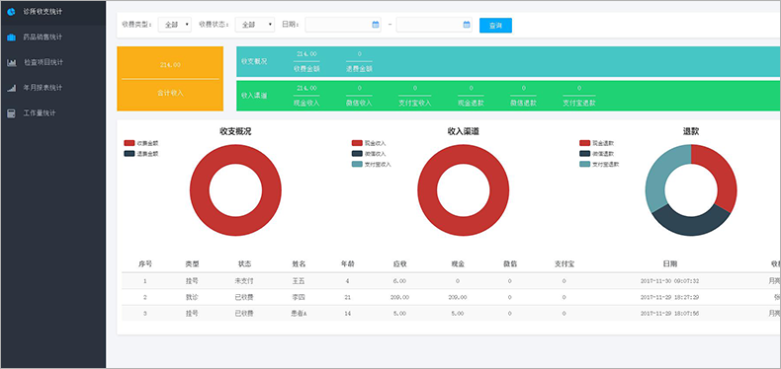Screen dimensions: 781x369
Task: Expand the 收费状态 dropdown
Action: pyautogui.click(x=255, y=25)
